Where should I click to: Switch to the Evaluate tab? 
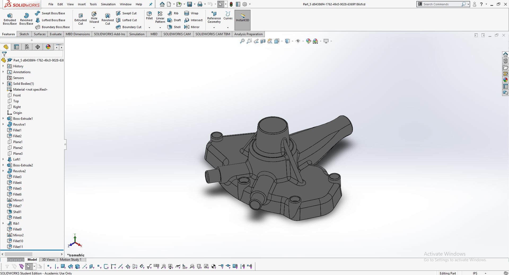[55, 34]
